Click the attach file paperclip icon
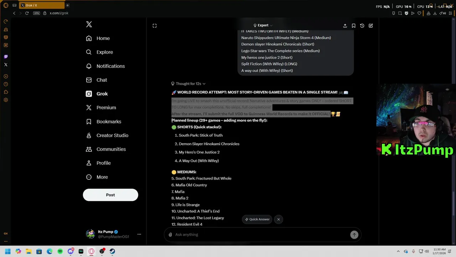 (x=170, y=235)
